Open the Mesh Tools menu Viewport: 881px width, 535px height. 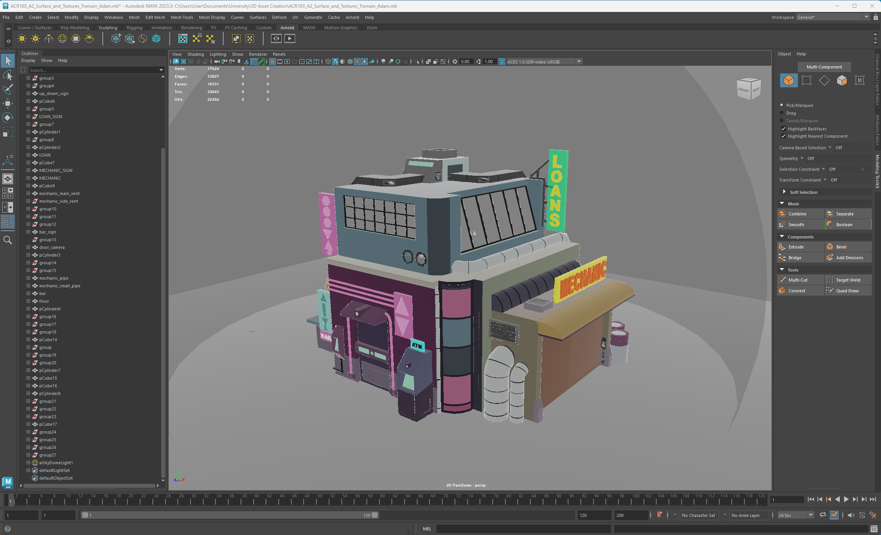[x=182, y=17]
